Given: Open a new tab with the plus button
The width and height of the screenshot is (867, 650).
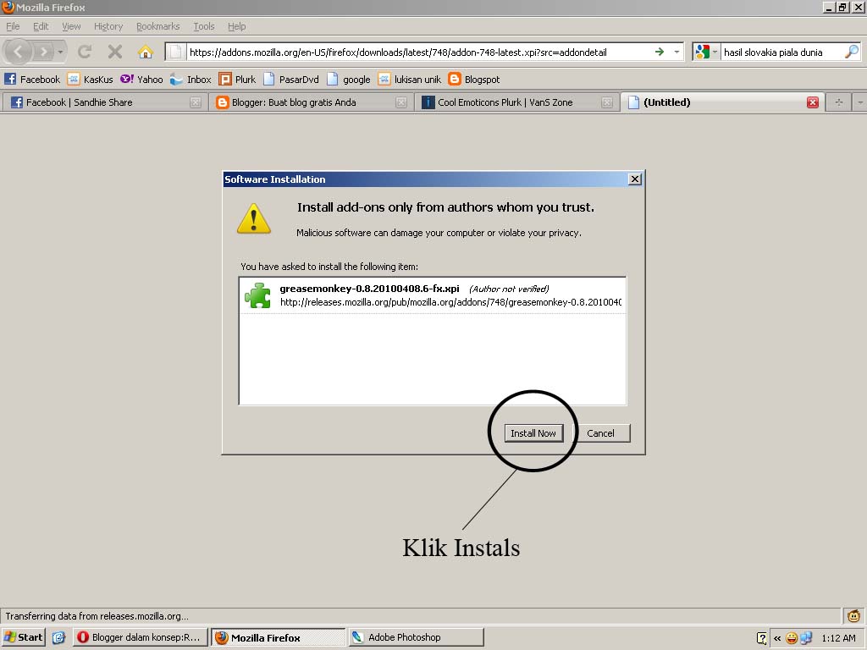Looking at the screenshot, I should pos(839,102).
